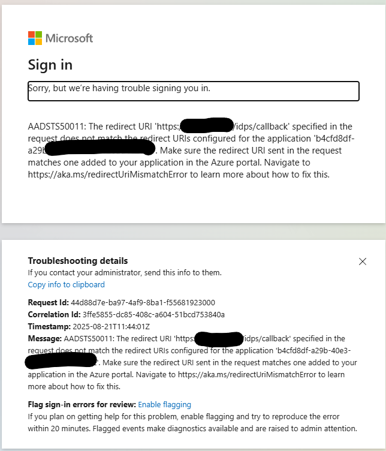Click the Enable flagging link
386x451 pixels.
pos(164,404)
